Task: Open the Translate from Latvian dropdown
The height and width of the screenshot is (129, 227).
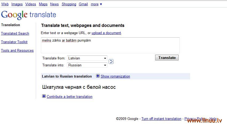Action: tap(87, 58)
